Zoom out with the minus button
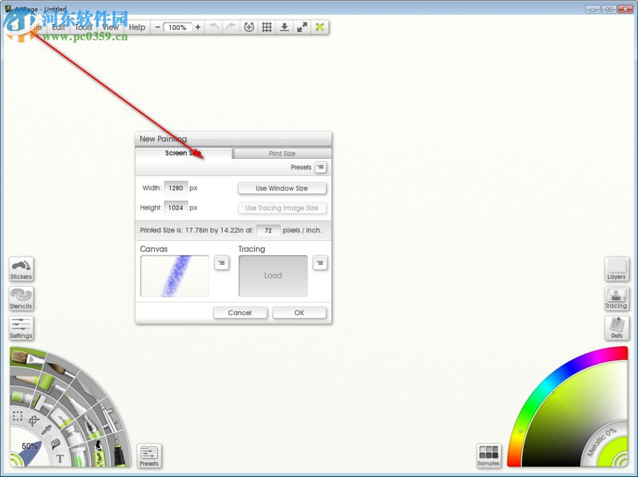 (158, 27)
